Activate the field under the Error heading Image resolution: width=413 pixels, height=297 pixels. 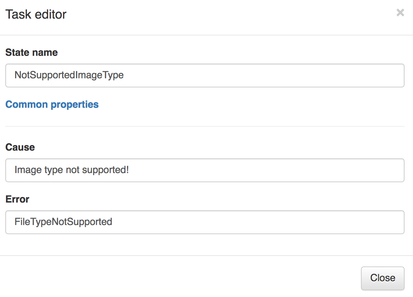(x=205, y=222)
